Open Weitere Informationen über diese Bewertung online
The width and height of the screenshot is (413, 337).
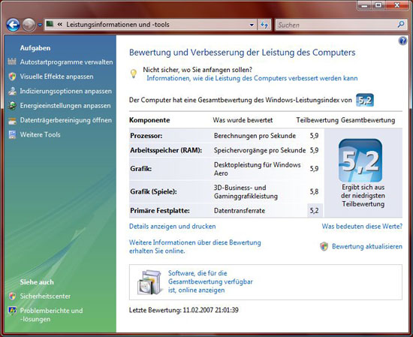pyautogui.click(x=195, y=247)
